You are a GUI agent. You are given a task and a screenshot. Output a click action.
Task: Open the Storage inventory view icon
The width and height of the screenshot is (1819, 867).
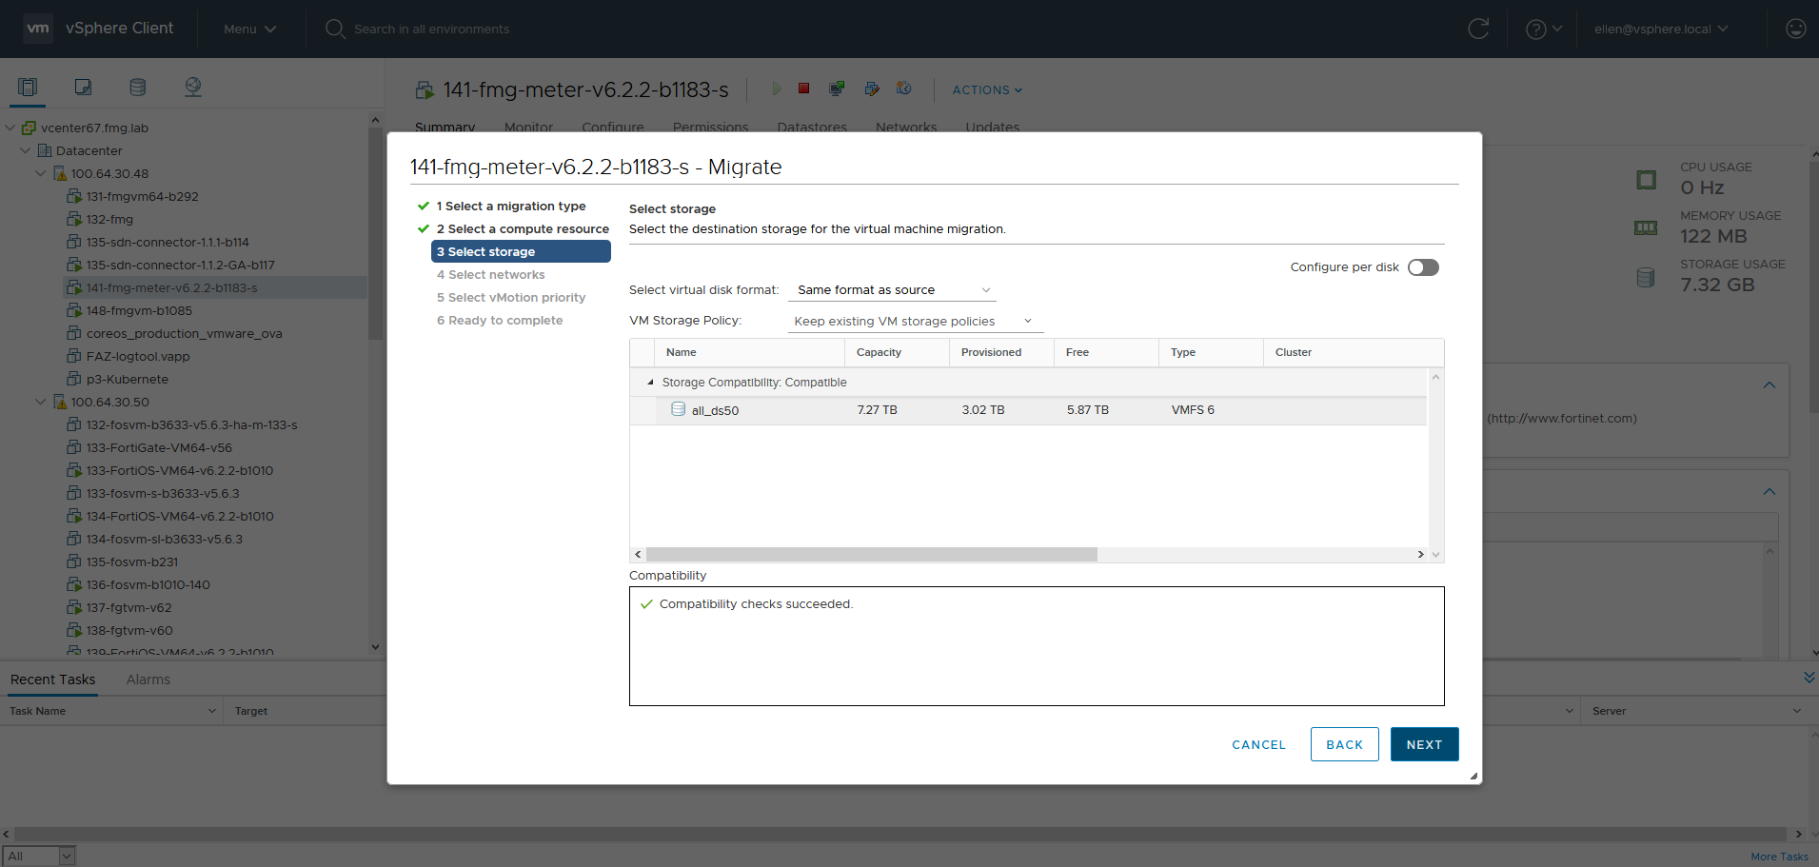[x=138, y=88]
